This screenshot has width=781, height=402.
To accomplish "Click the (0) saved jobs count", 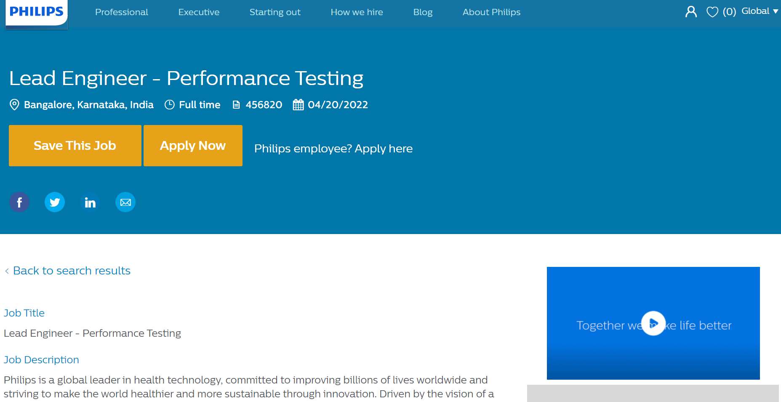I will click(729, 12).
